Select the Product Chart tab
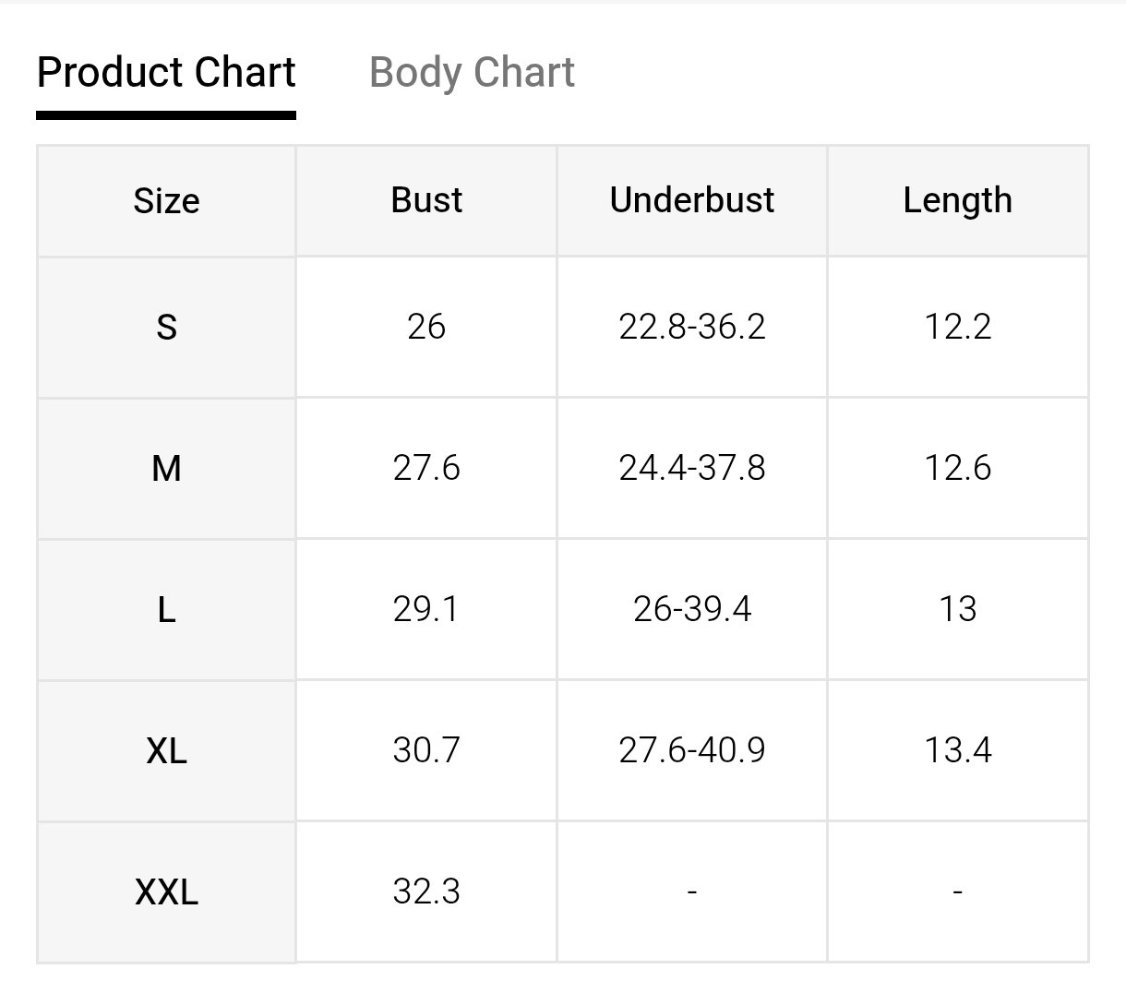 click(166, 73)
